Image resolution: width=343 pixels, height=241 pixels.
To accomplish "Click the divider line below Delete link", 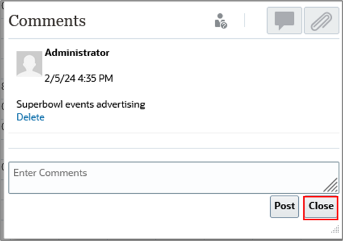I will pos(174,133).
